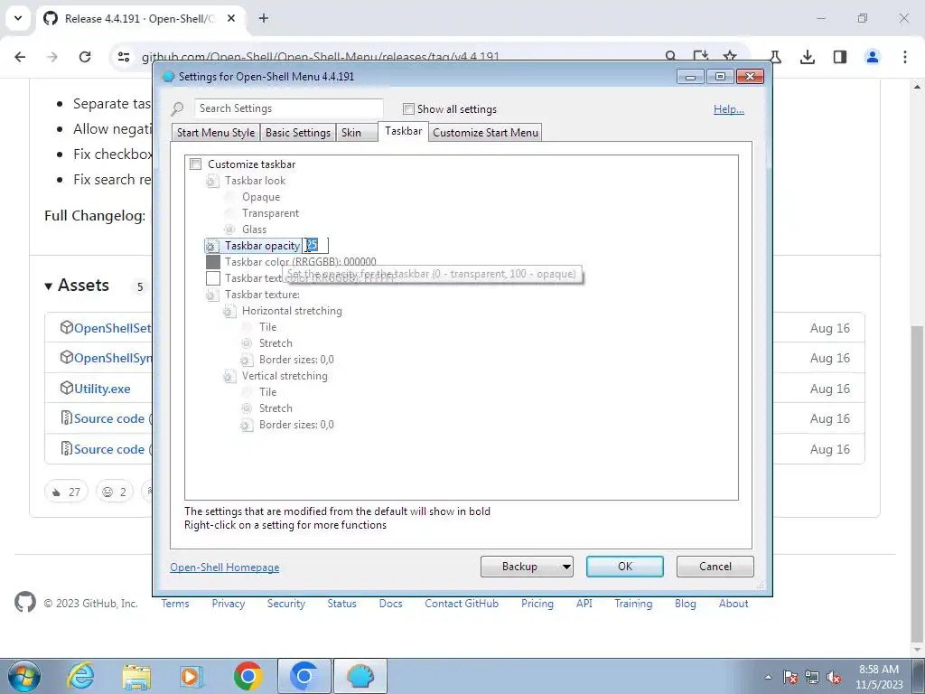The height and width of the screenshot is (694, 925).
Task: Switch to Customize Start Menu tab
Action: click(x=485, y=133)
